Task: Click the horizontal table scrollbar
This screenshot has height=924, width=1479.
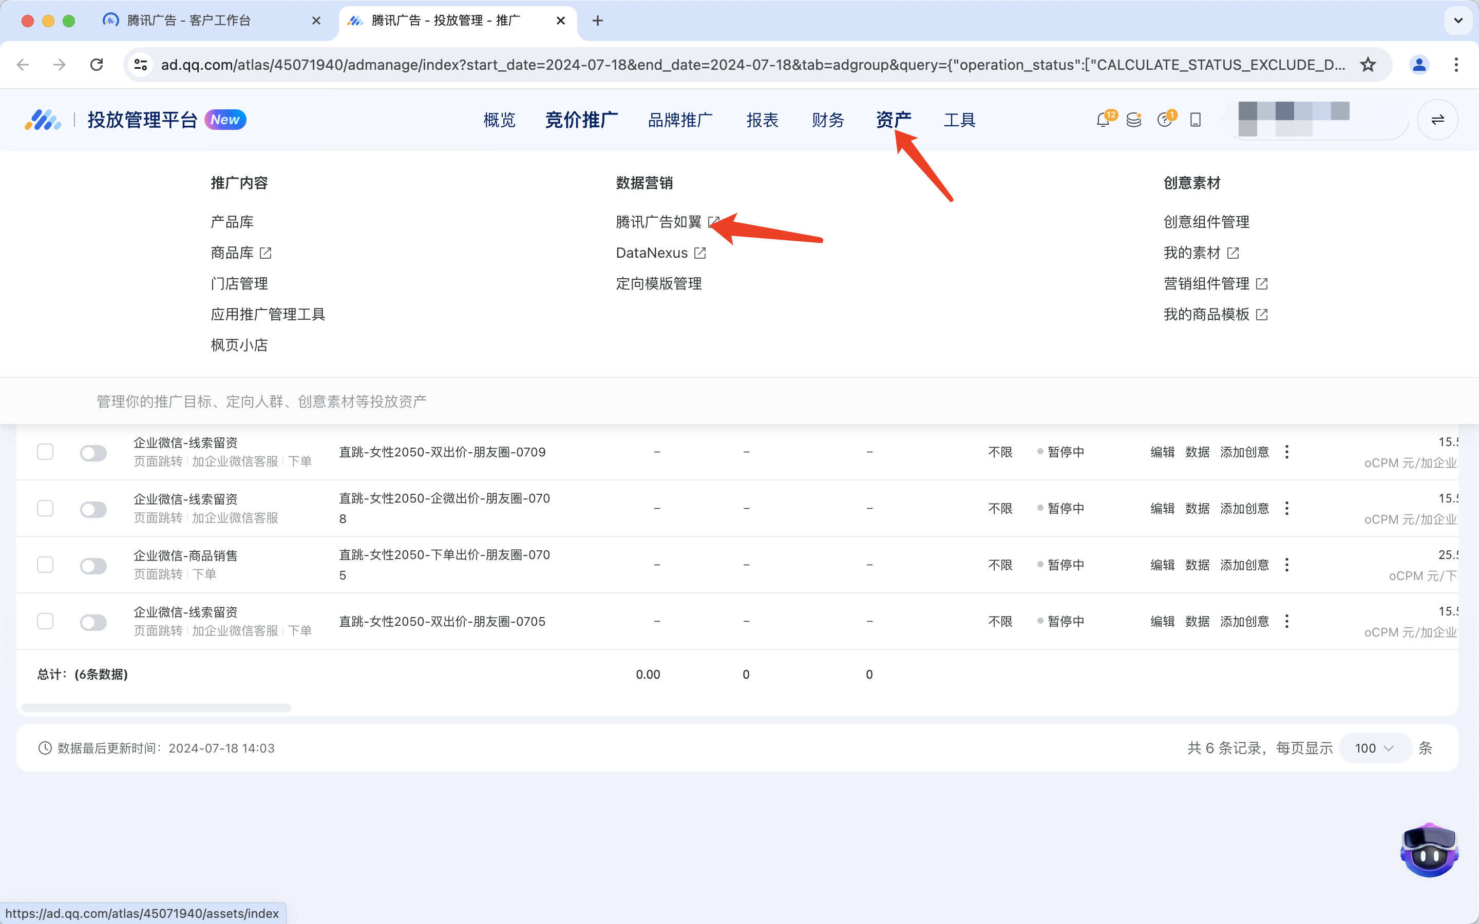Action: click(x=156, y=708)
